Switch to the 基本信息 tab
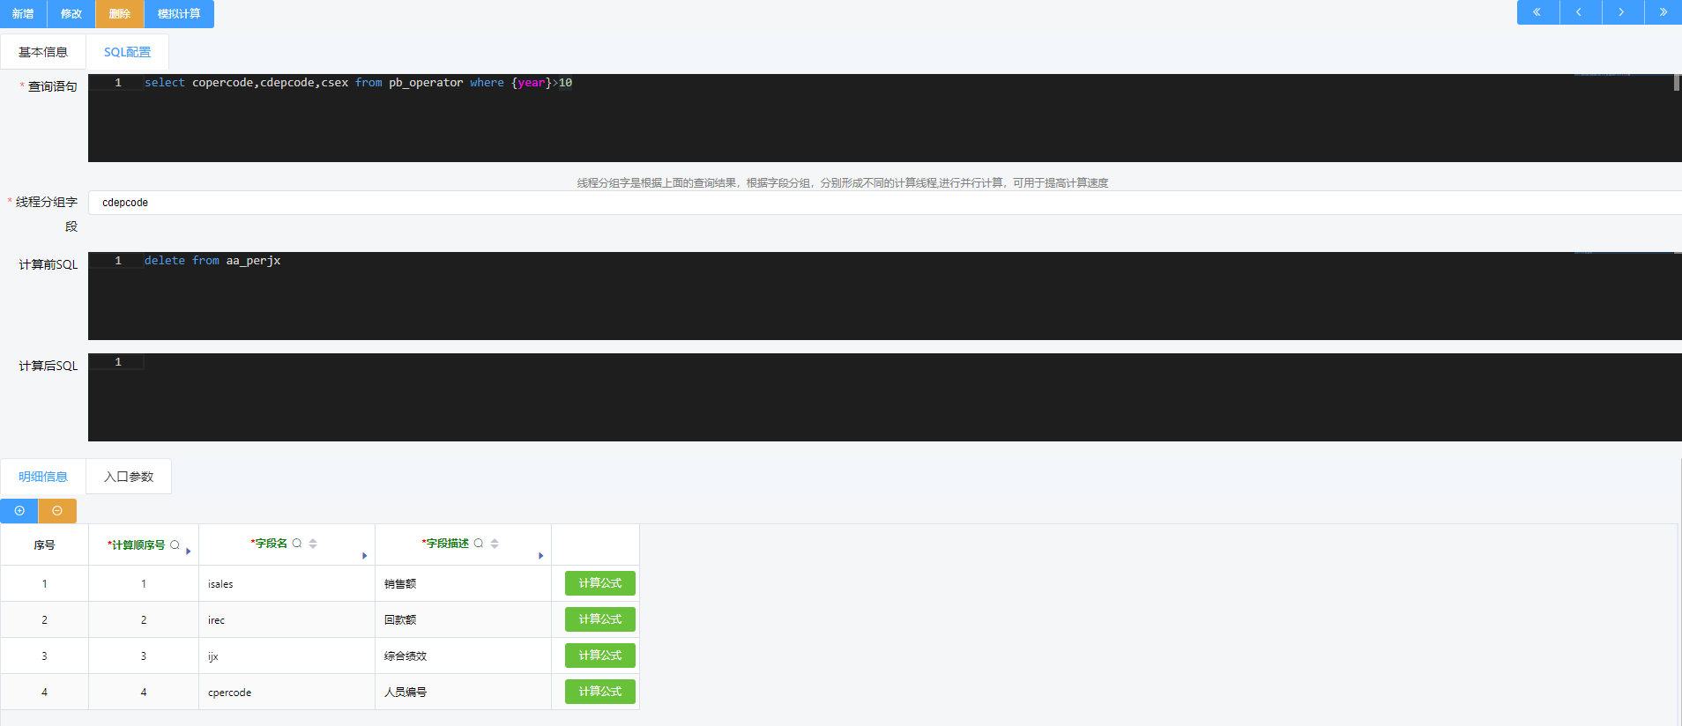Image resolution: width=1682 pixels, height=726 pixels. 43,52
